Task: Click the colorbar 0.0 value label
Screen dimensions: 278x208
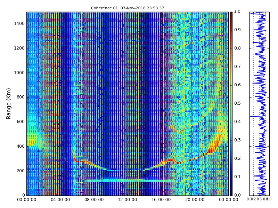Action: pyautogui.click(x=237, y=195)
